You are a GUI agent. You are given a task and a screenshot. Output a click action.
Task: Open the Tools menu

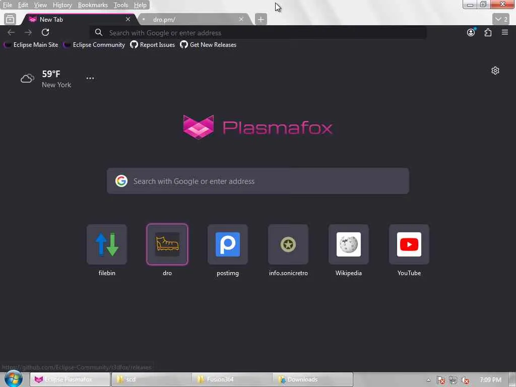121,5
